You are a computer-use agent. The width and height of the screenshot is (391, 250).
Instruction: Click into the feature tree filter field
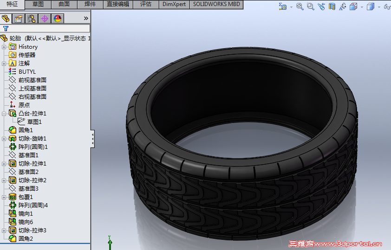click(45, 28)
